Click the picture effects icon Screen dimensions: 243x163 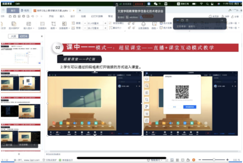(161, 28)
